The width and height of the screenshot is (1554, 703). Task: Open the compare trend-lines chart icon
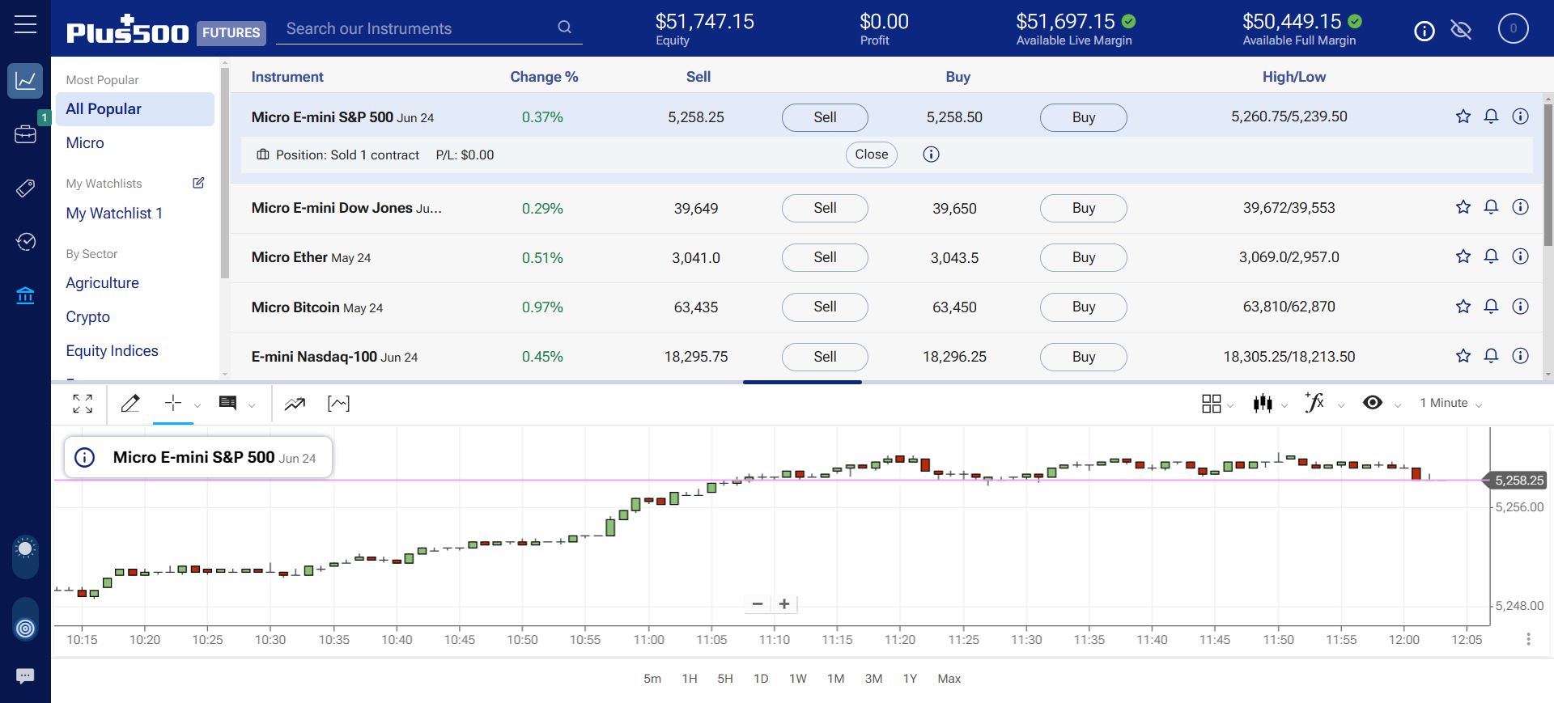[295, 404]
